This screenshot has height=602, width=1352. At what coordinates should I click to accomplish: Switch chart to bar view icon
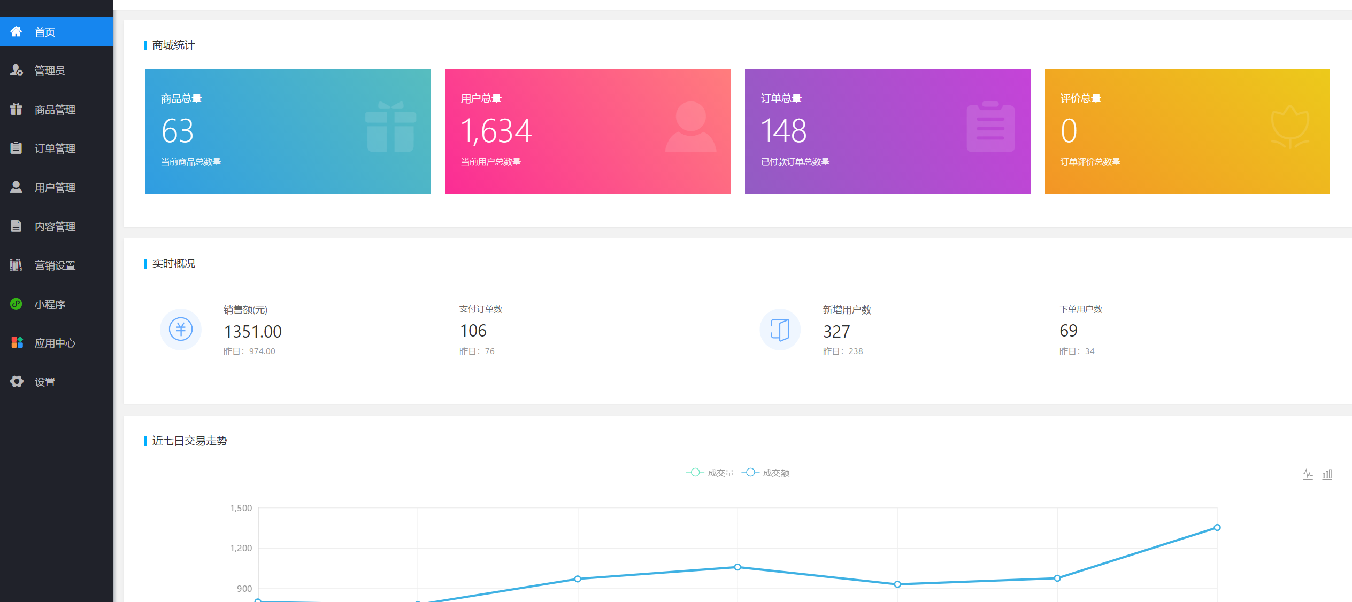1327,474
